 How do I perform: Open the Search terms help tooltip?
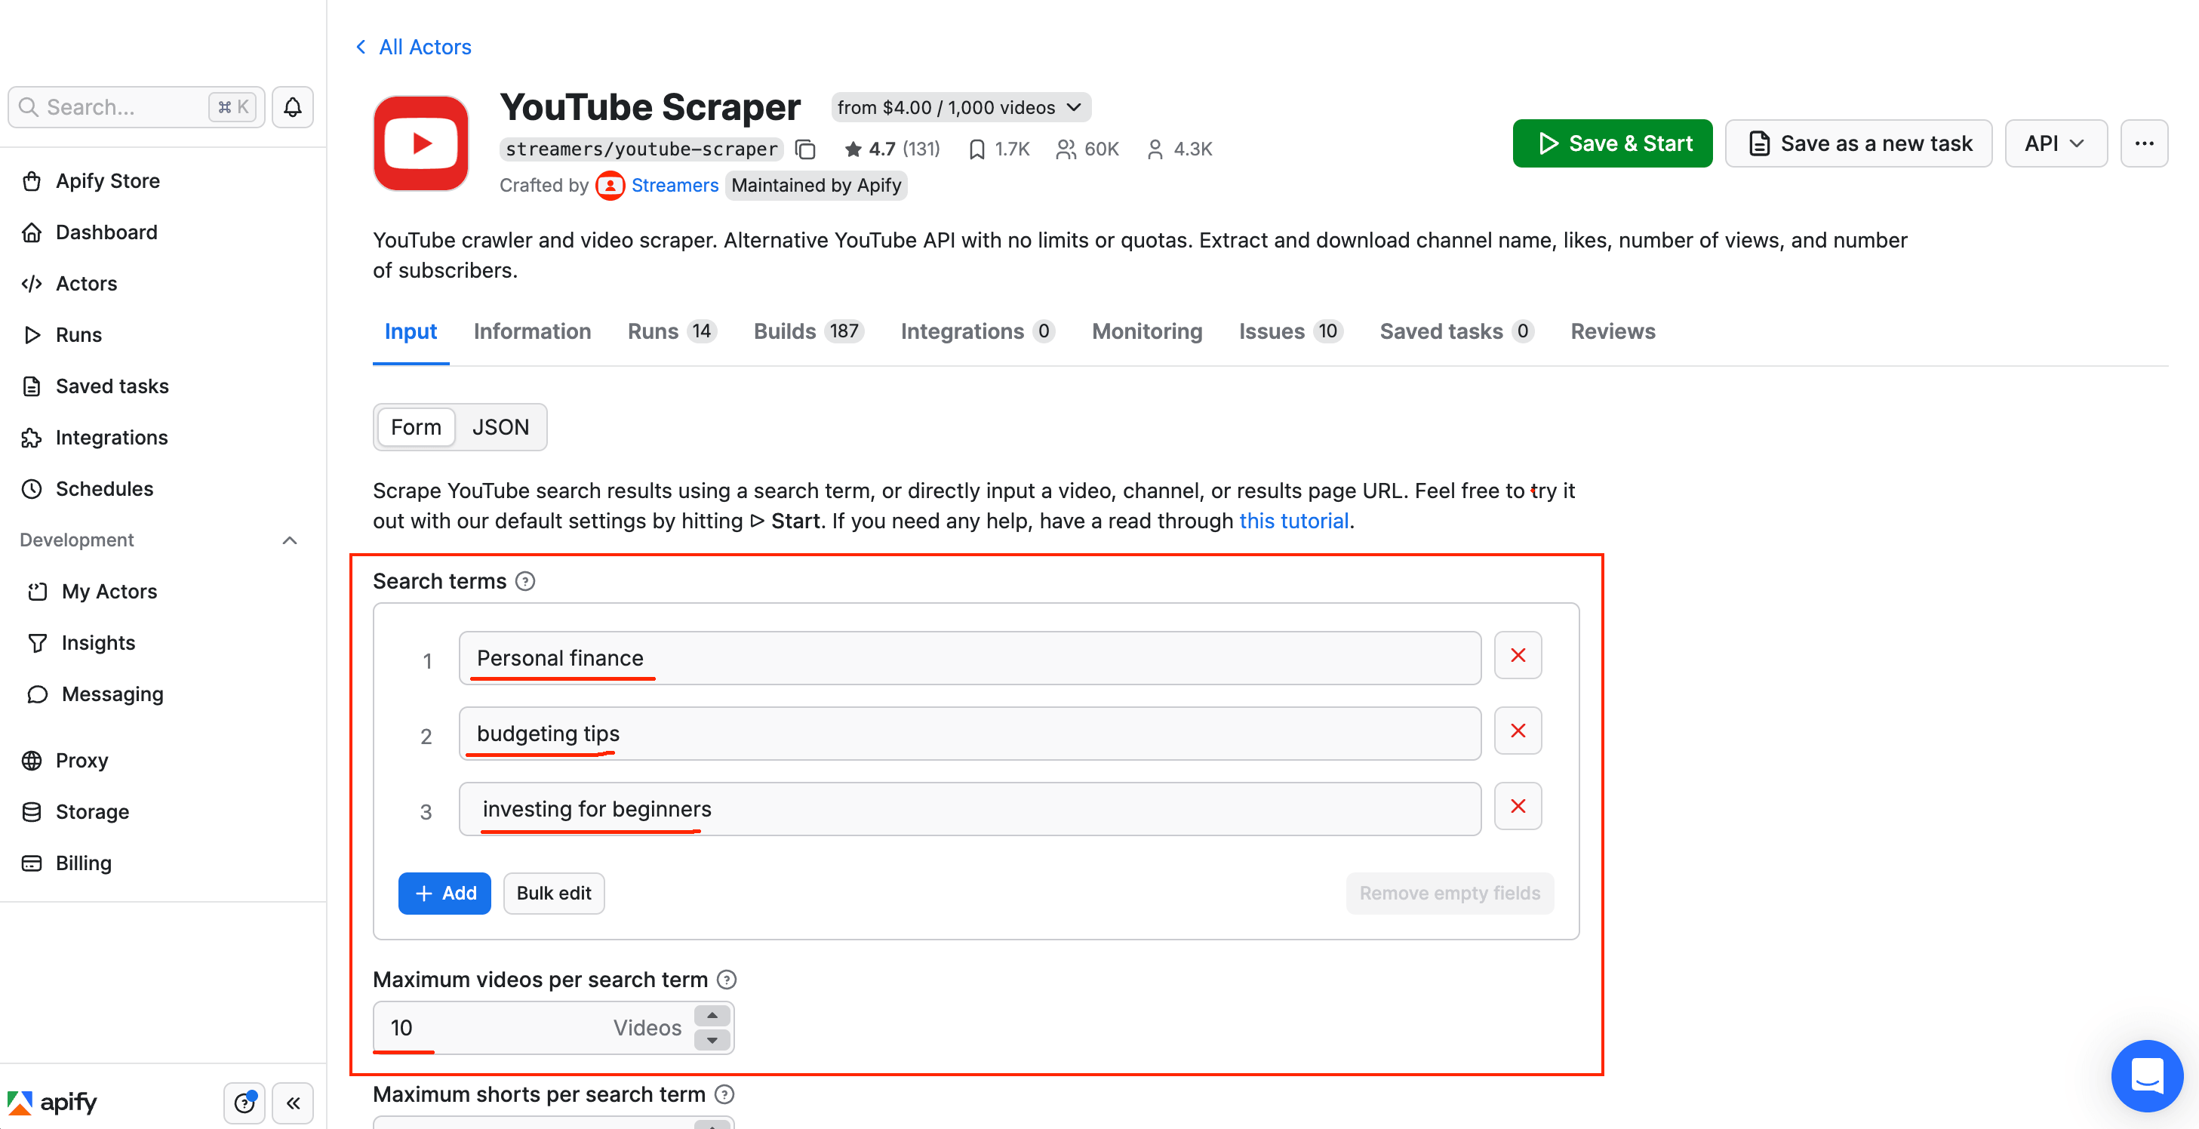[x=524, y=581]
